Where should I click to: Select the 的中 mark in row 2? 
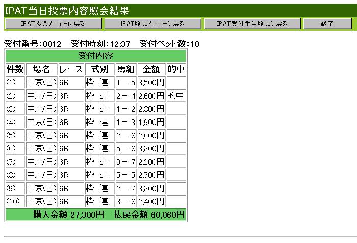(x=175, y=96)
